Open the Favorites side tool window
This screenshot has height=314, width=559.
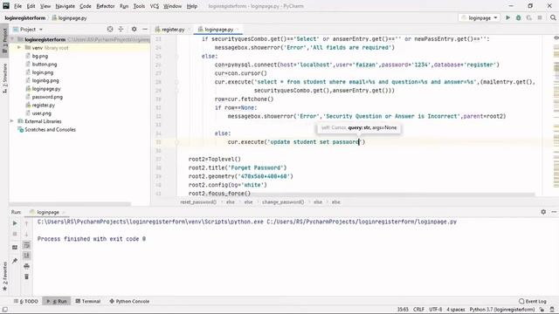click(4, 276)
